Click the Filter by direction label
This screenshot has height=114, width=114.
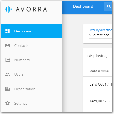[100, 30]
